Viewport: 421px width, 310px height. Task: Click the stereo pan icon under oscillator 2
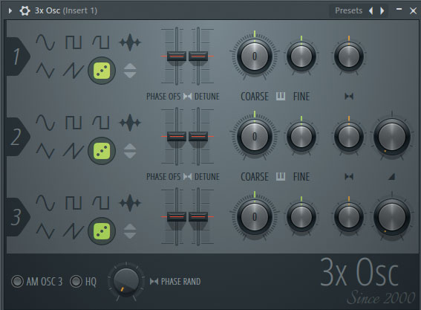(349, 177)
